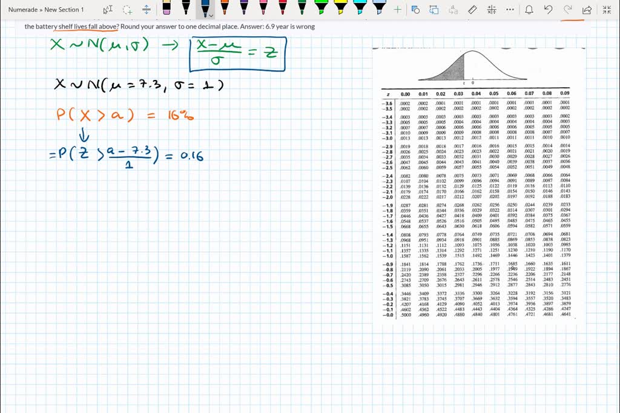Redo the last action

click(x=568, y=10)
